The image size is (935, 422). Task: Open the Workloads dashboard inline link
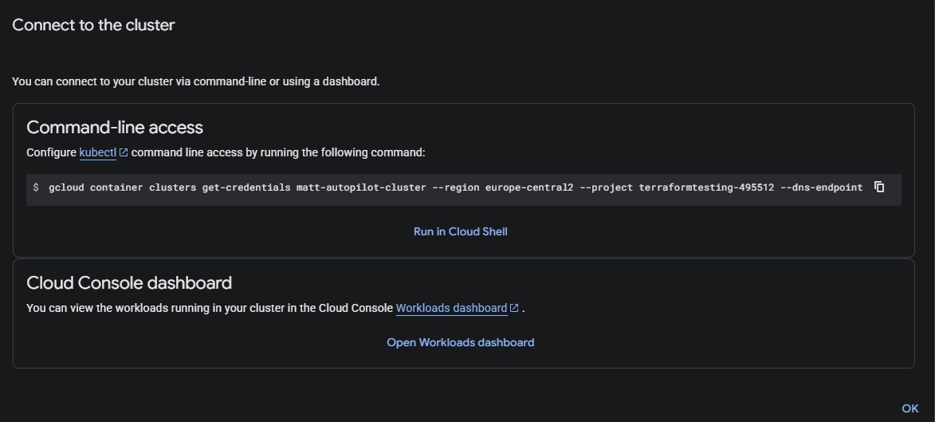[x=451, y=309]
